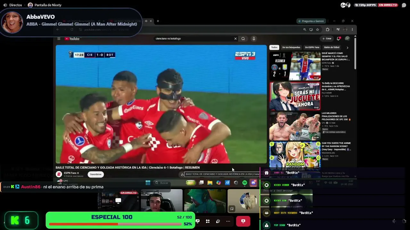Open the YouTube account avatar menu
This screenshot has width=410, height=230.
tap(347, 39)
